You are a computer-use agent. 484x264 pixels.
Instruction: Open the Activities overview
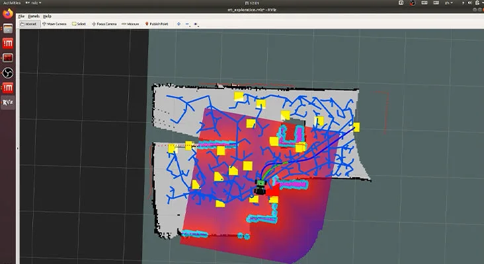(12, 3)
